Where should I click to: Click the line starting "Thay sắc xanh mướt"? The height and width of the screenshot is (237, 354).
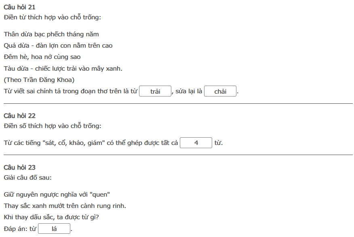tap(65, 206)
